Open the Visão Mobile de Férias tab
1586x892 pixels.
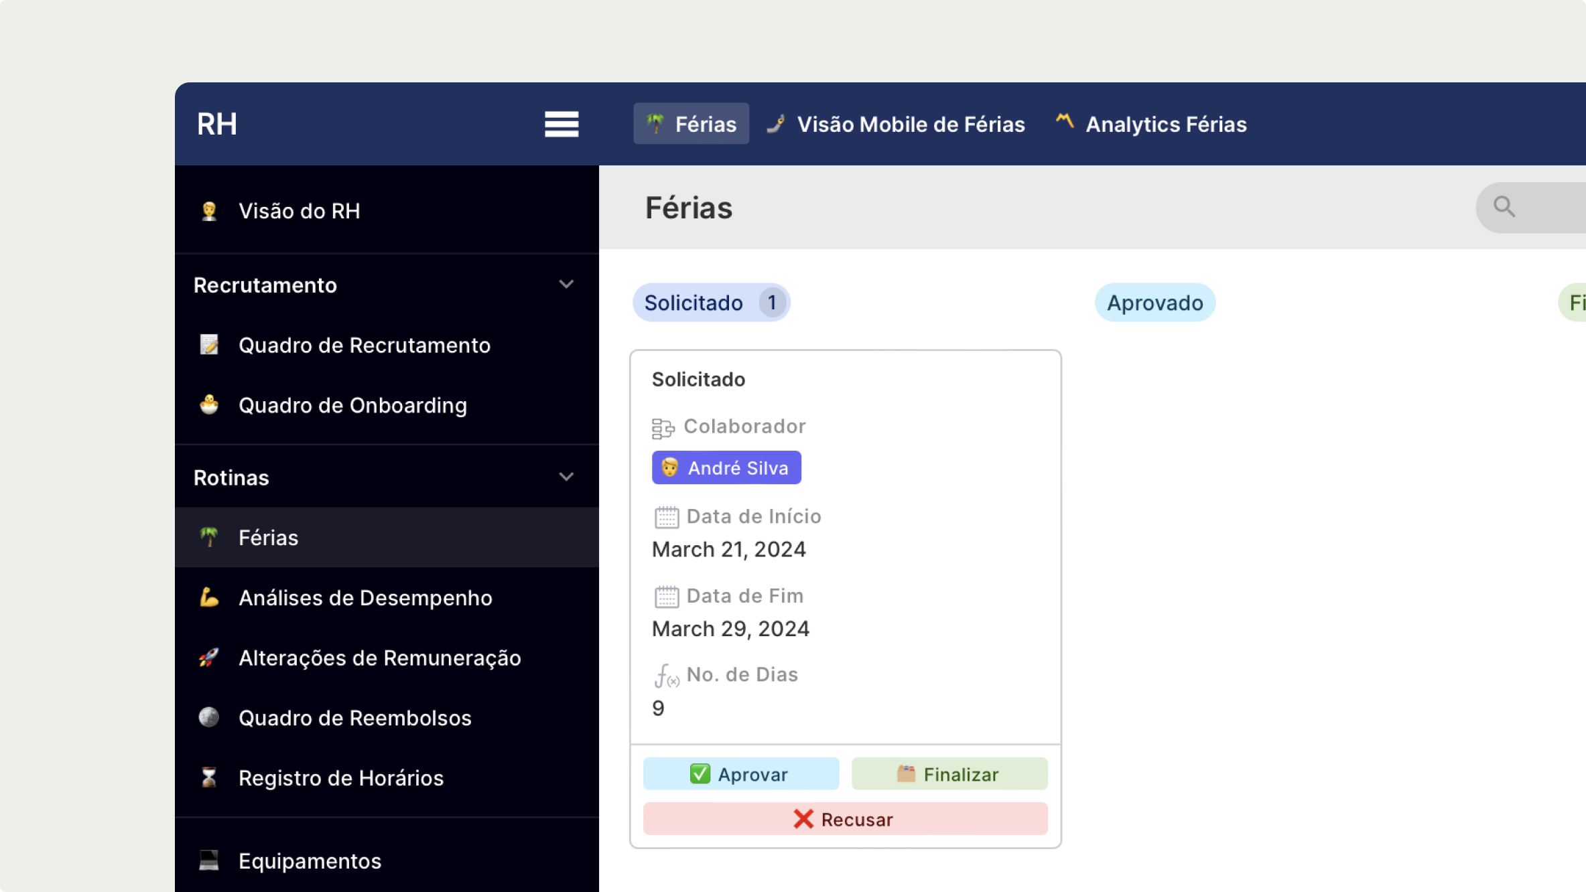[897, 124]
